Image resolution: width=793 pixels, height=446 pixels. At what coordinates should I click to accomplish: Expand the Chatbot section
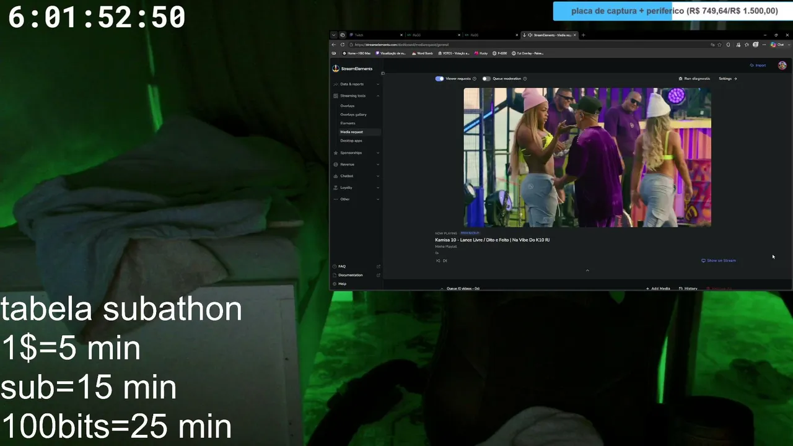click(x=378, y=176)
